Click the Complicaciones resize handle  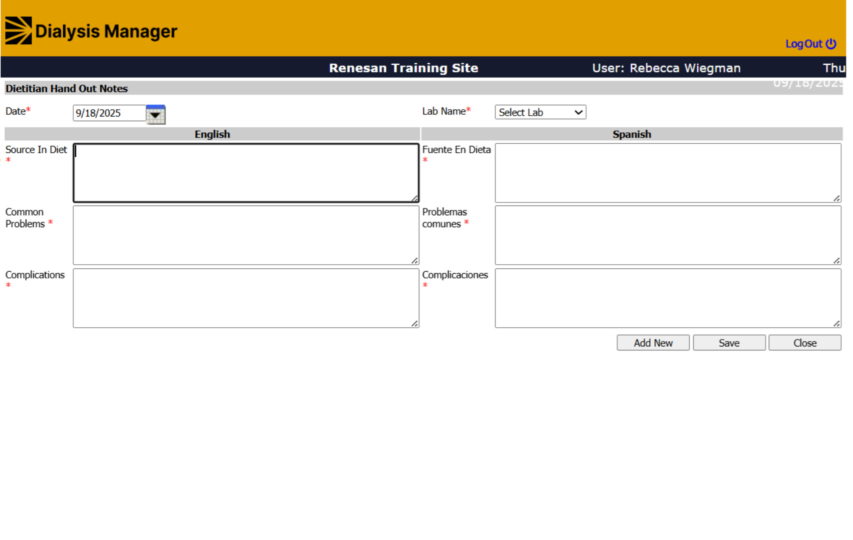(837, 323)
